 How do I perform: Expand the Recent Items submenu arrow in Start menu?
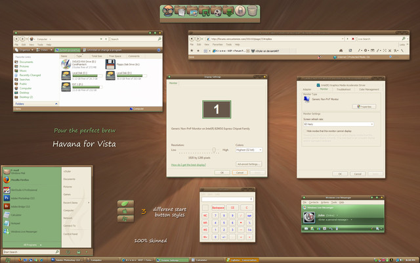(89, 203)
